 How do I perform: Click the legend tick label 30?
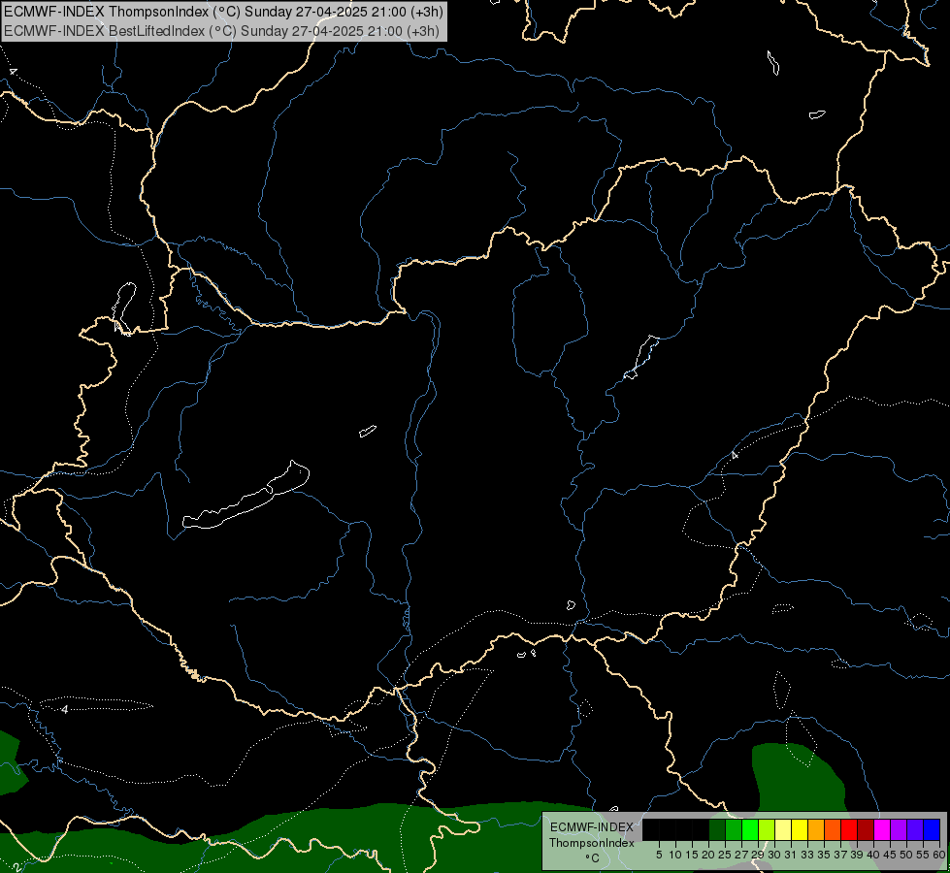[774, 855]
